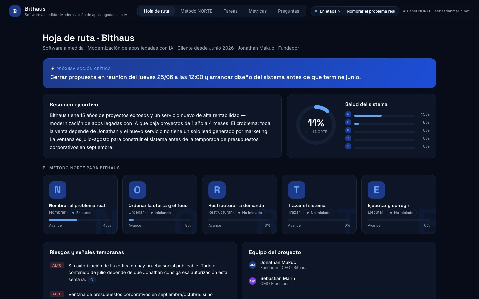Select the name 'Sebastián Marín' in team list
479x299 pixels.
click(278, 278)
